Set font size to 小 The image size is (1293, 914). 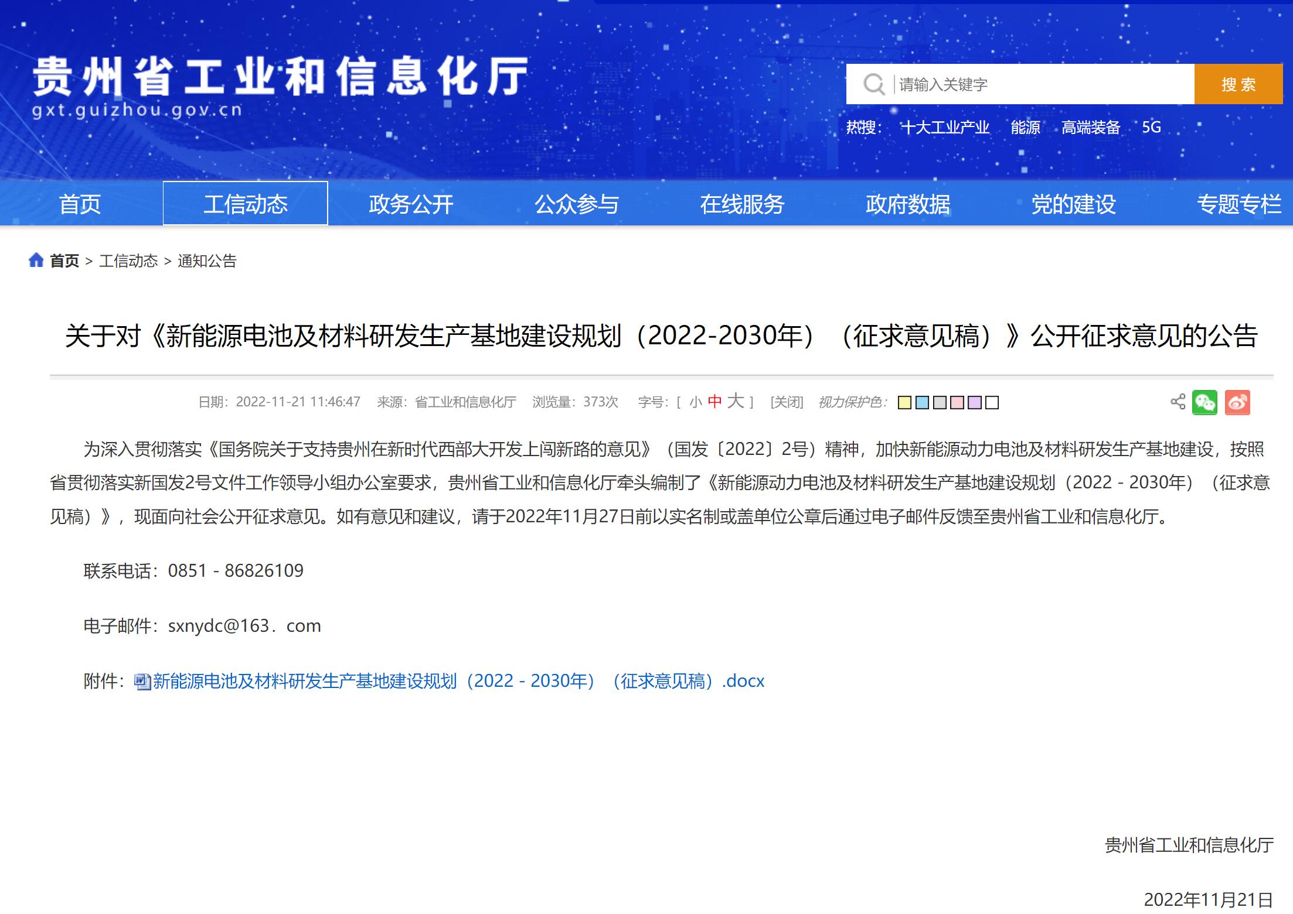[696, 402]
